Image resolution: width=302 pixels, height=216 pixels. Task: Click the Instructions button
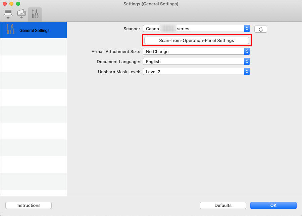29,205
